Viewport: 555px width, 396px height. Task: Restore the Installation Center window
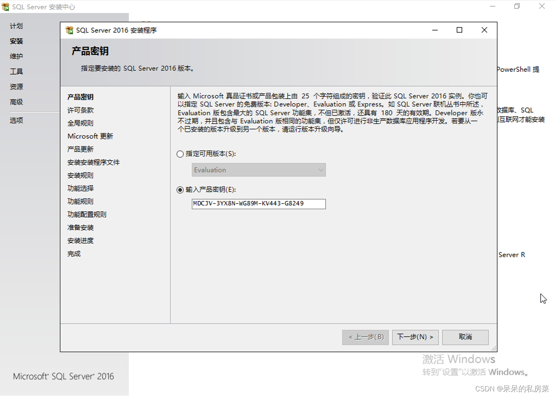click(517, 6)
